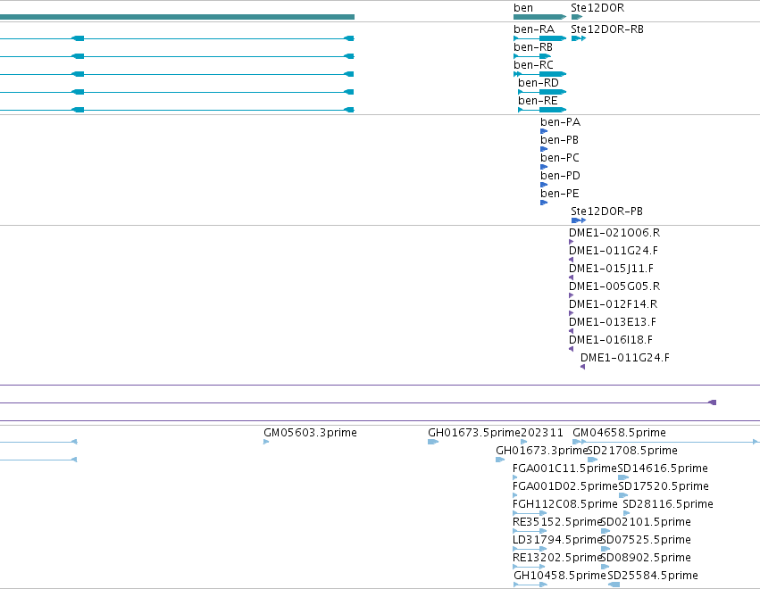
Task: Click the SD28116.5prime EST label
Action: click(668, 505)
